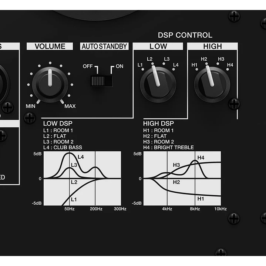Click the HIGH DSP legend heading
Image resolution: width=266 pixels, height=266 pixels.
tap(158, 124)
